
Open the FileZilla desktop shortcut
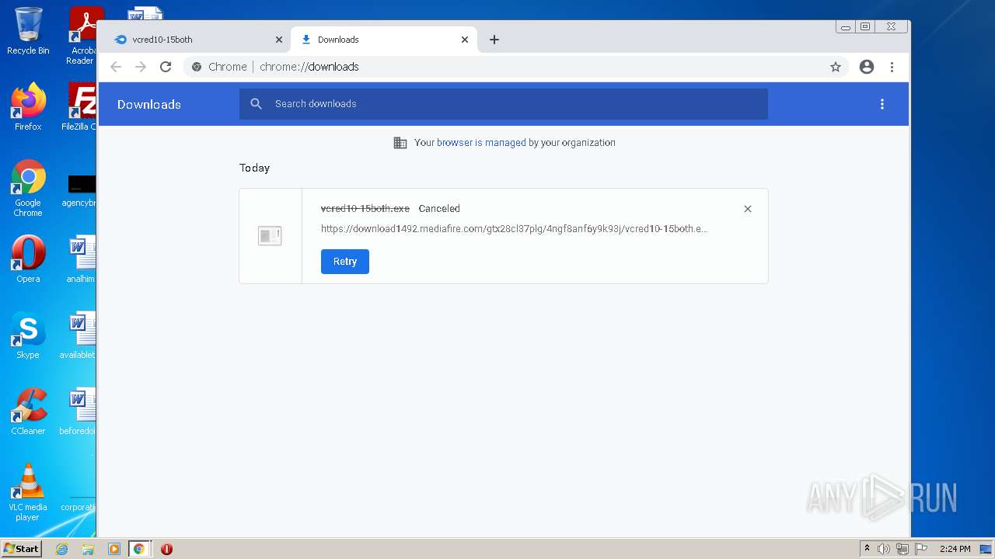[x=80, y=107]
